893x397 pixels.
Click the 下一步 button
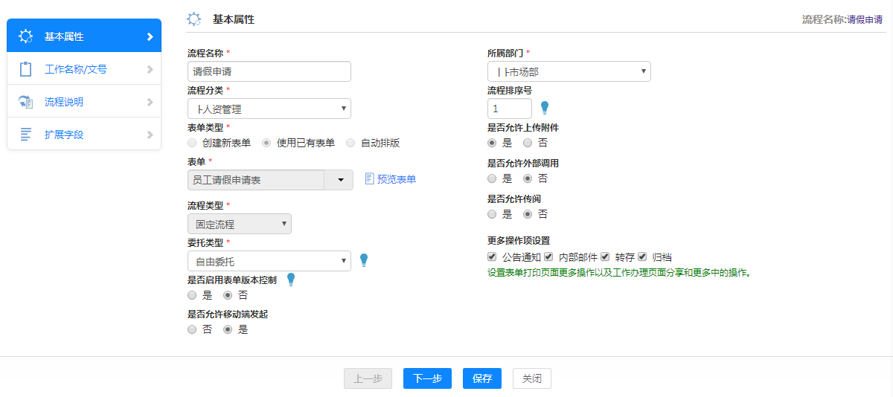pos(427,378)
